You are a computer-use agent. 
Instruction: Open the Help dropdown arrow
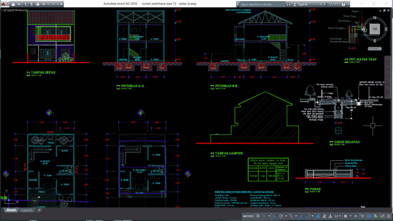[x=348, y=4]
